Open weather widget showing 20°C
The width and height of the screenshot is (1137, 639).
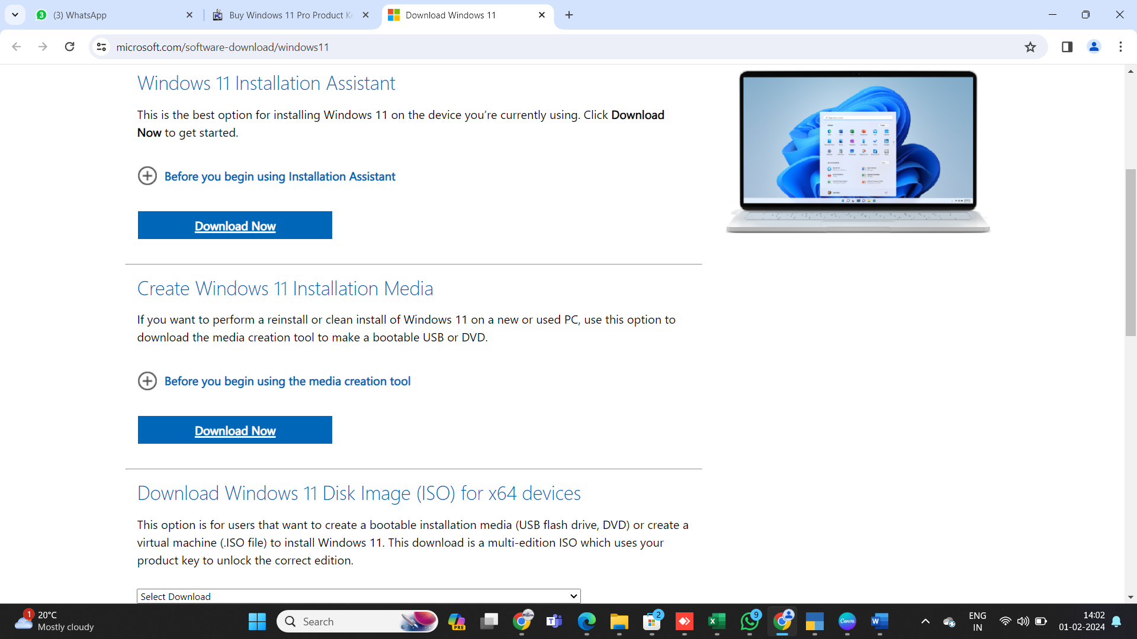[x=54, y=621]
